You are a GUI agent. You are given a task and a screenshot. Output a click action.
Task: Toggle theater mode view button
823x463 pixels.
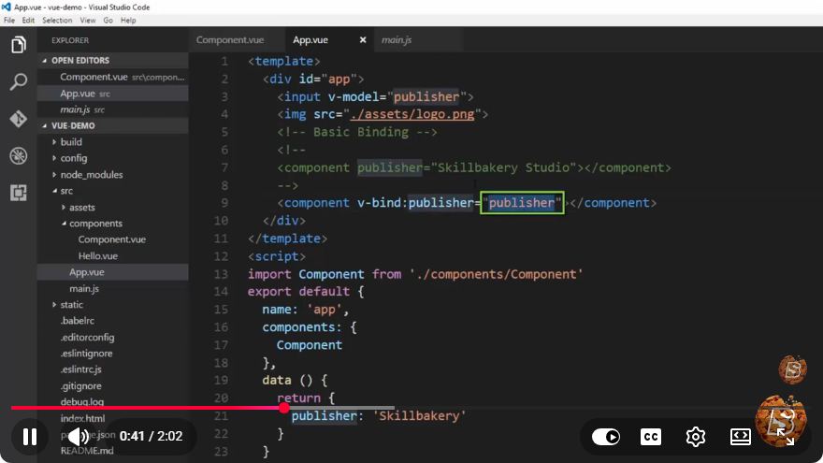740,437
